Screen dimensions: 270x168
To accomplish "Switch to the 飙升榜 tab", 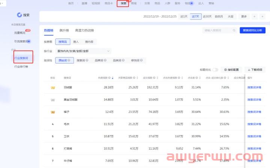I will click(x=64, y=30).
